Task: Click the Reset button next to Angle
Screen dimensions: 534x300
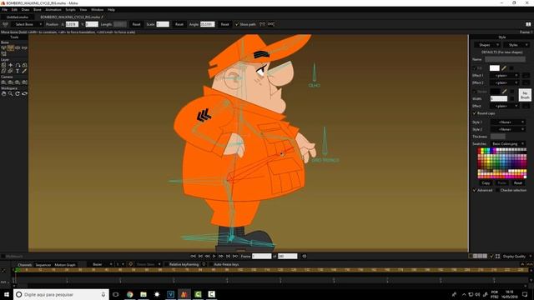Action: pos(224,24)
